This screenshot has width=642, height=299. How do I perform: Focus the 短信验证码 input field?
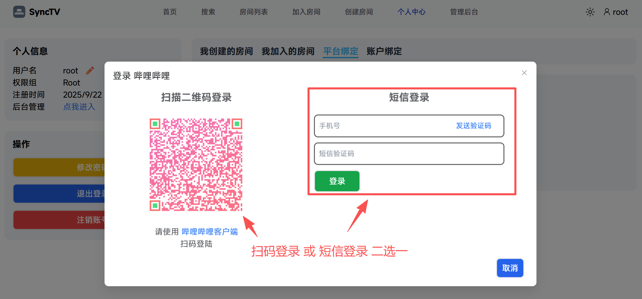click(x=409, y=154)
